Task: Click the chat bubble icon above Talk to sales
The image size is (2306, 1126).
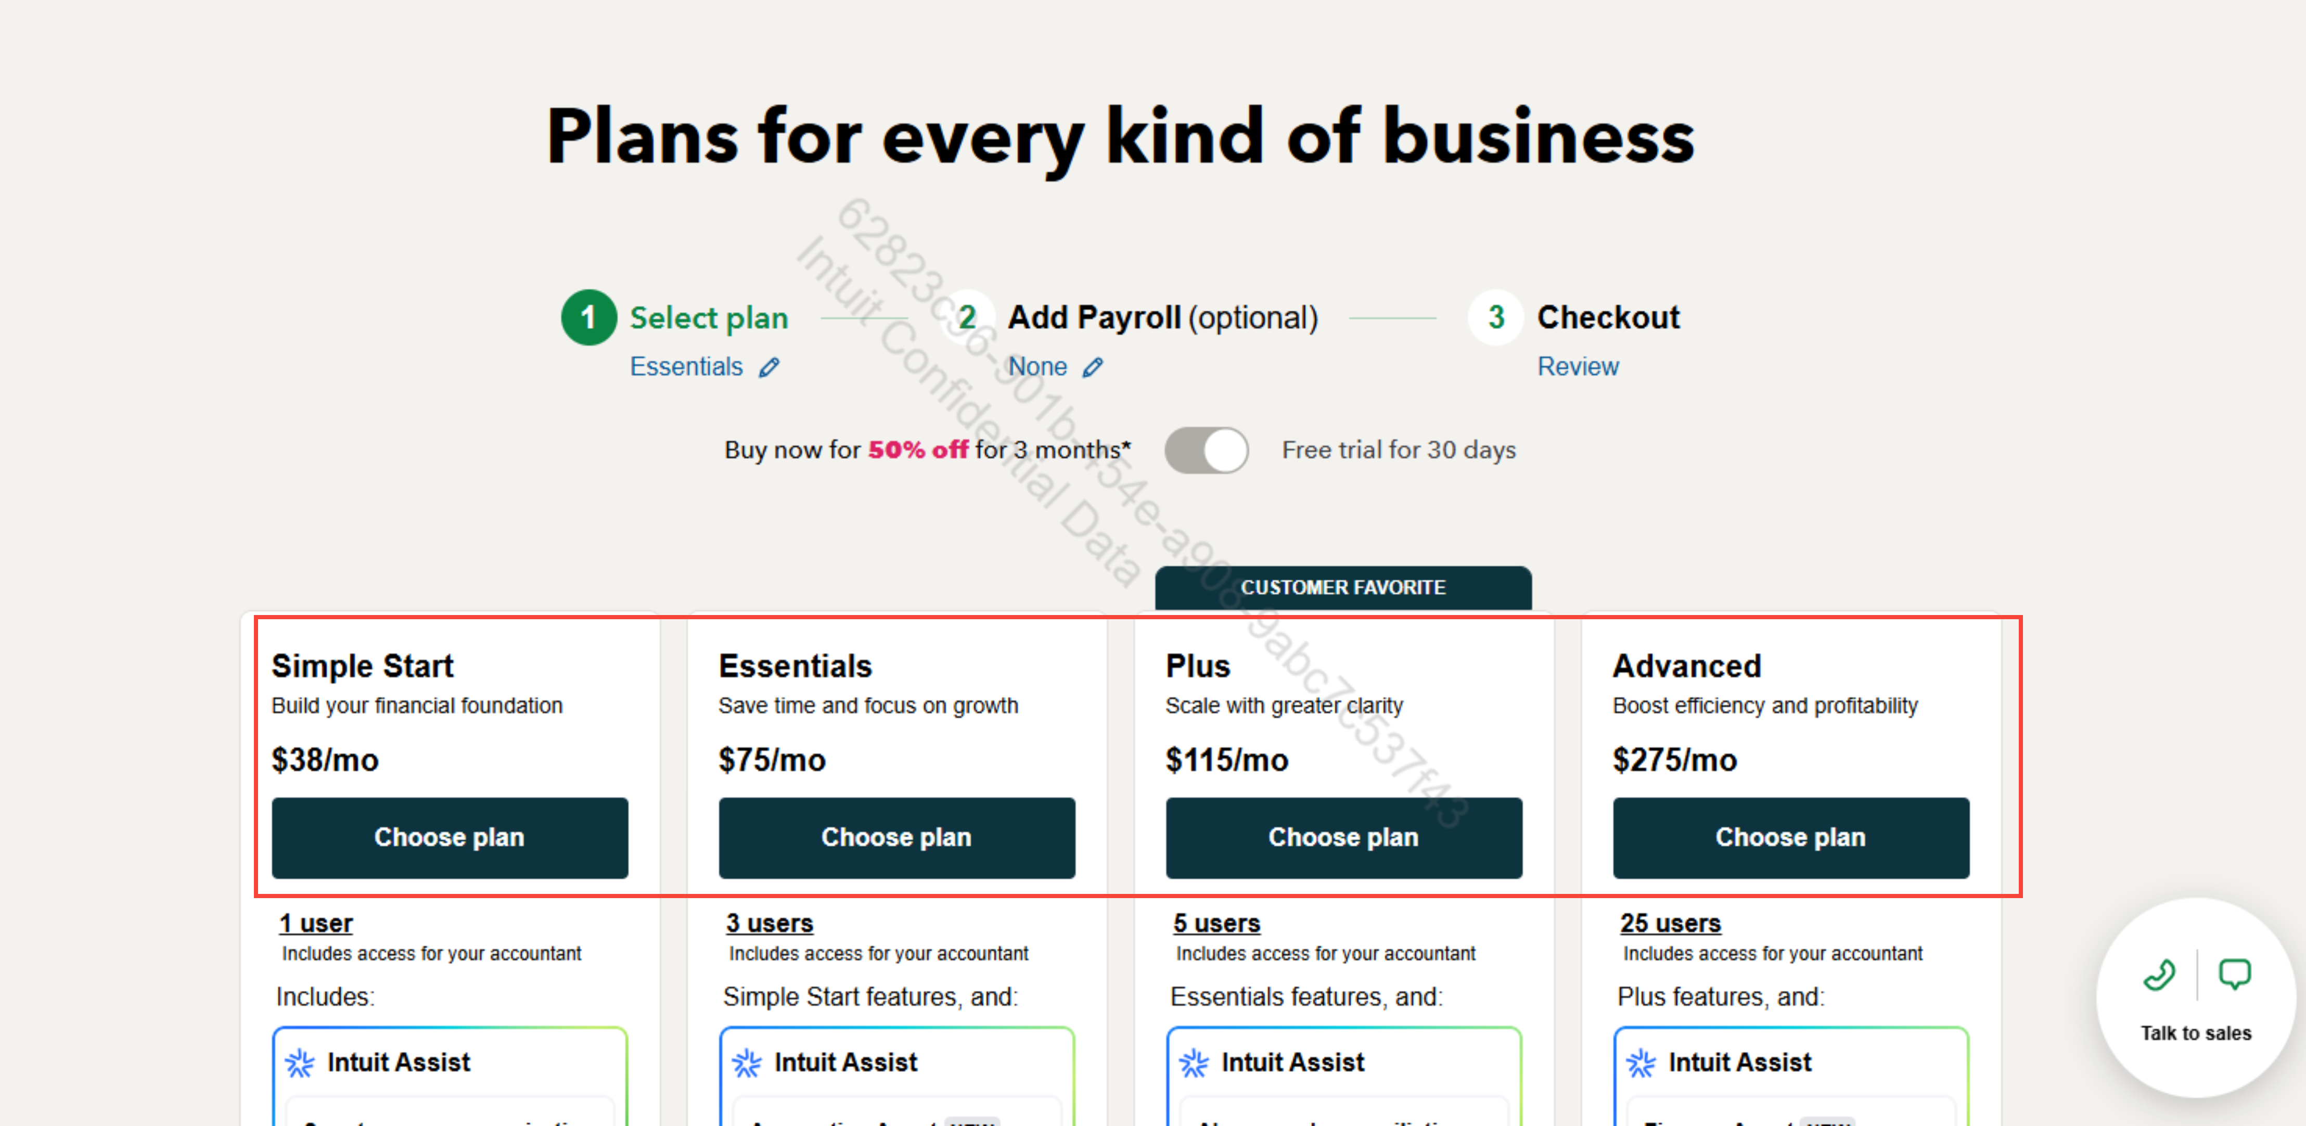Action: click(x=2234, y=974)
